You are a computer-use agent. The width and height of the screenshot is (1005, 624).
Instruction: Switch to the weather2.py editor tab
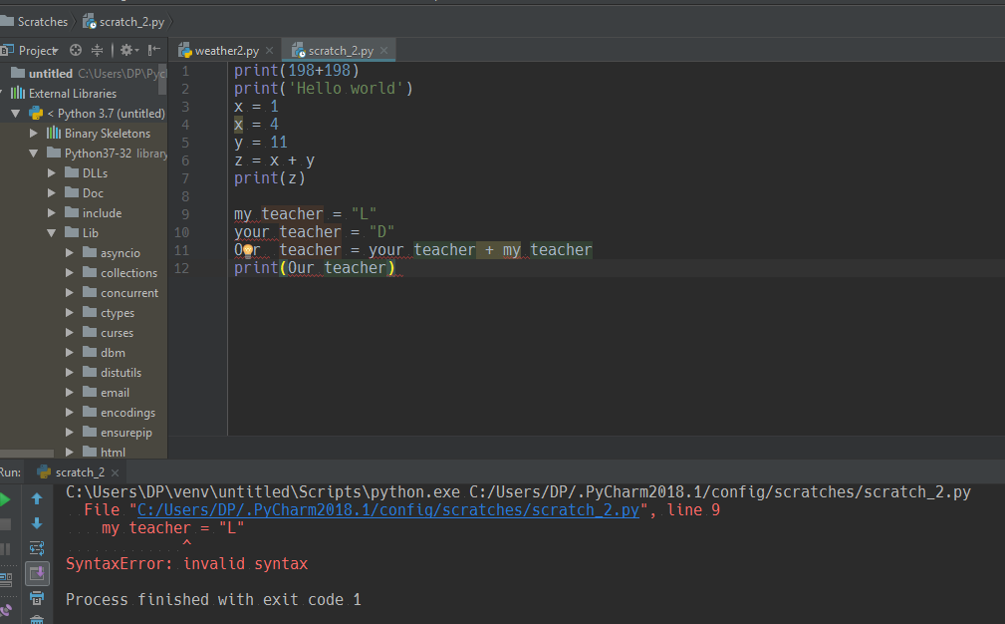(x=225, y=50)
